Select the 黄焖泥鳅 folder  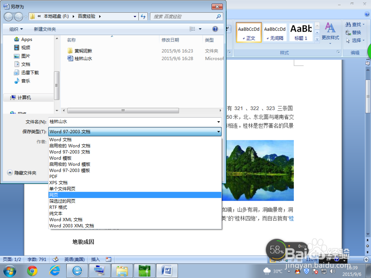[x=80, y=51]
